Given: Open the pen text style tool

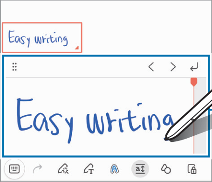Looking at the screenshot, I should (115, 169).
